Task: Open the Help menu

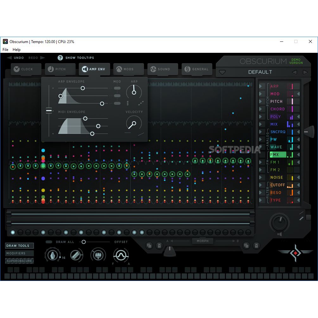Action: point(16,50)
